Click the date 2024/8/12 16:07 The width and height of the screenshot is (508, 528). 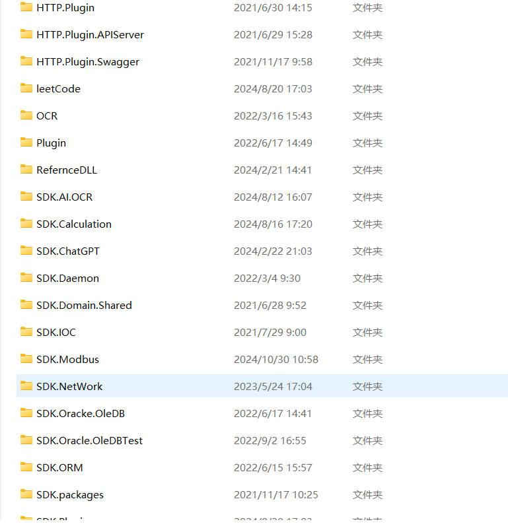coord(273,197)
